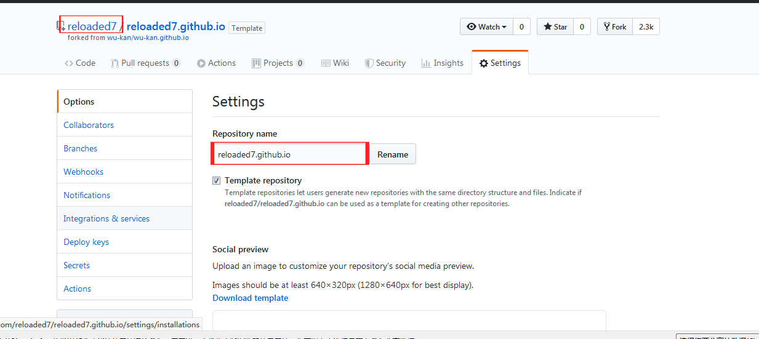
Task: Open the Code tab
Action: [x=80, y=63]
